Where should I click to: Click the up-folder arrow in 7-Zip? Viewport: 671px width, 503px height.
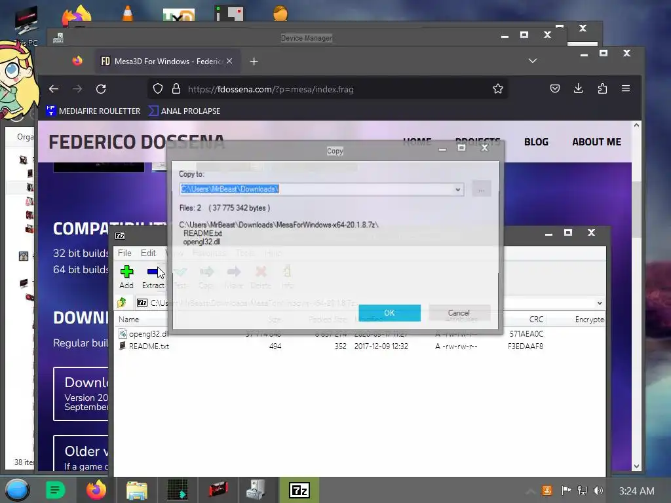[122, 303]
